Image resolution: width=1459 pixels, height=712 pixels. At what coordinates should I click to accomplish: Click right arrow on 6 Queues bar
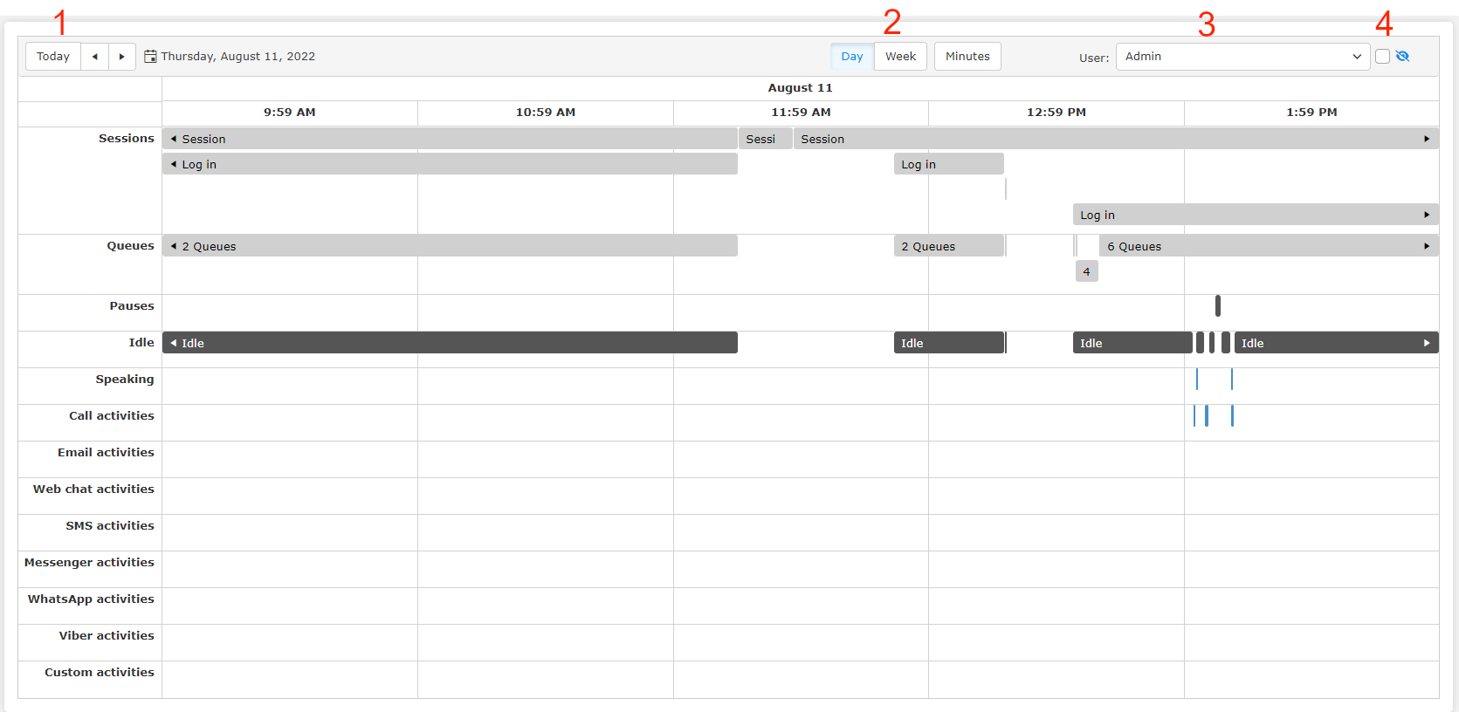1427,246
